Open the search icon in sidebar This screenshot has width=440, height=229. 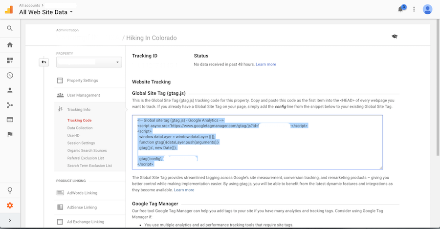point(10,28)
